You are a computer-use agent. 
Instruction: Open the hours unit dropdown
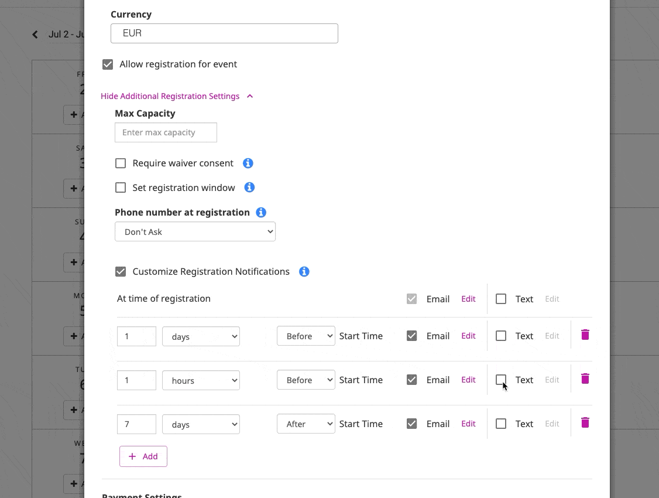pyautogui.click(x=201, y=380)
